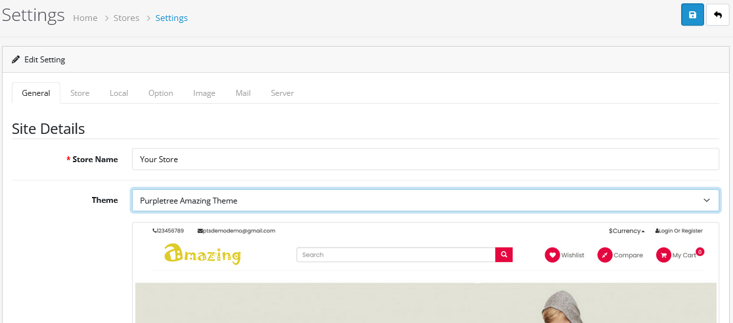The height and width of the screenshot is (323, 733).
Task: Click the blue Save floppy-disk button
Action: pyautogui.click(x=692, y=15)
